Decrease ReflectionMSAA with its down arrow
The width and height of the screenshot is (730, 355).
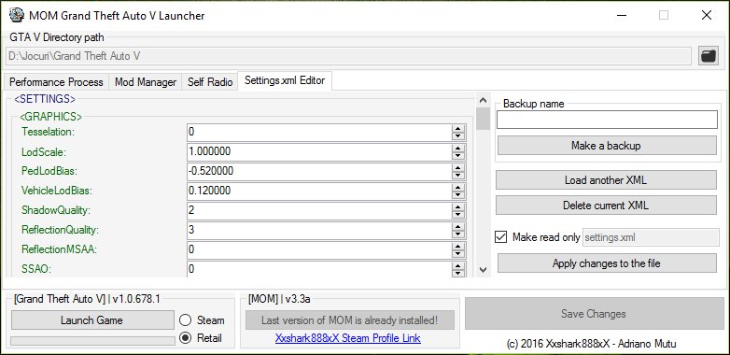(458, 253)
